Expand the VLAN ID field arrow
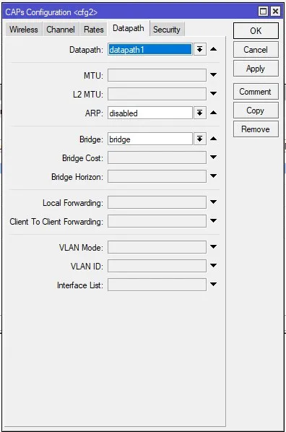This screenshot has width=286, height=432. coord(213,266)
